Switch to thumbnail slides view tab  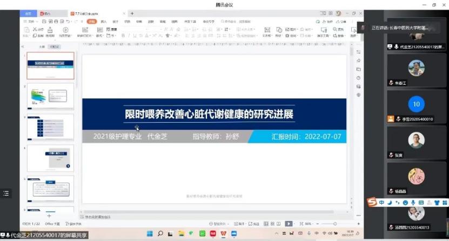[x=55, y=47]
